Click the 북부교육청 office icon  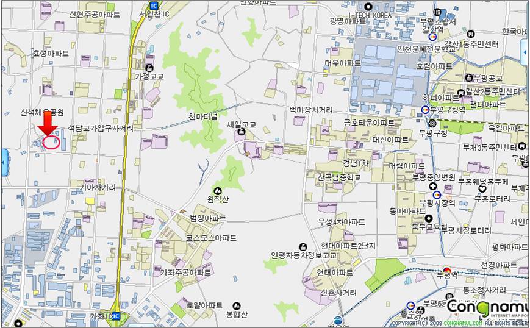429,218
